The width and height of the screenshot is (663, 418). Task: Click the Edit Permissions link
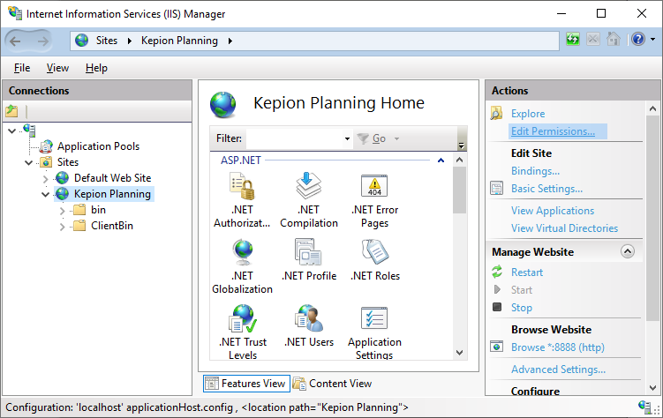coord(553,131)
